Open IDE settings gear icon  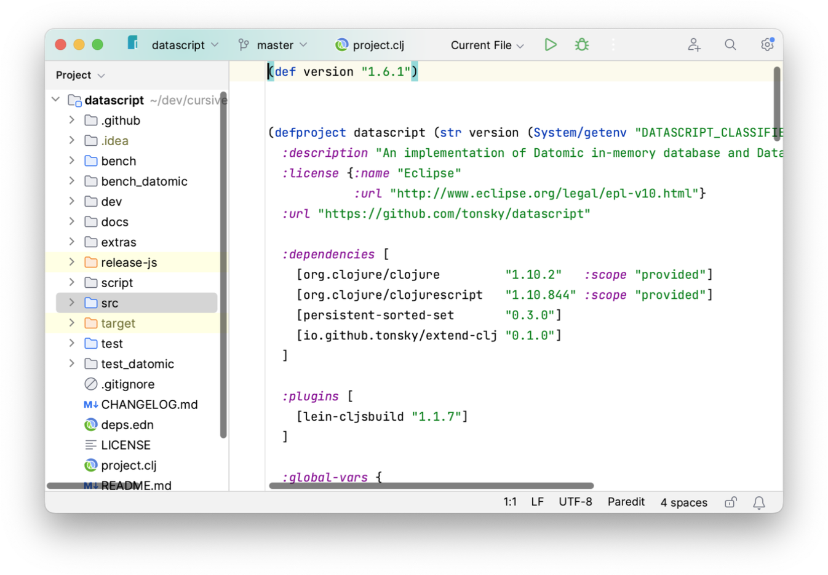(766, 44)
